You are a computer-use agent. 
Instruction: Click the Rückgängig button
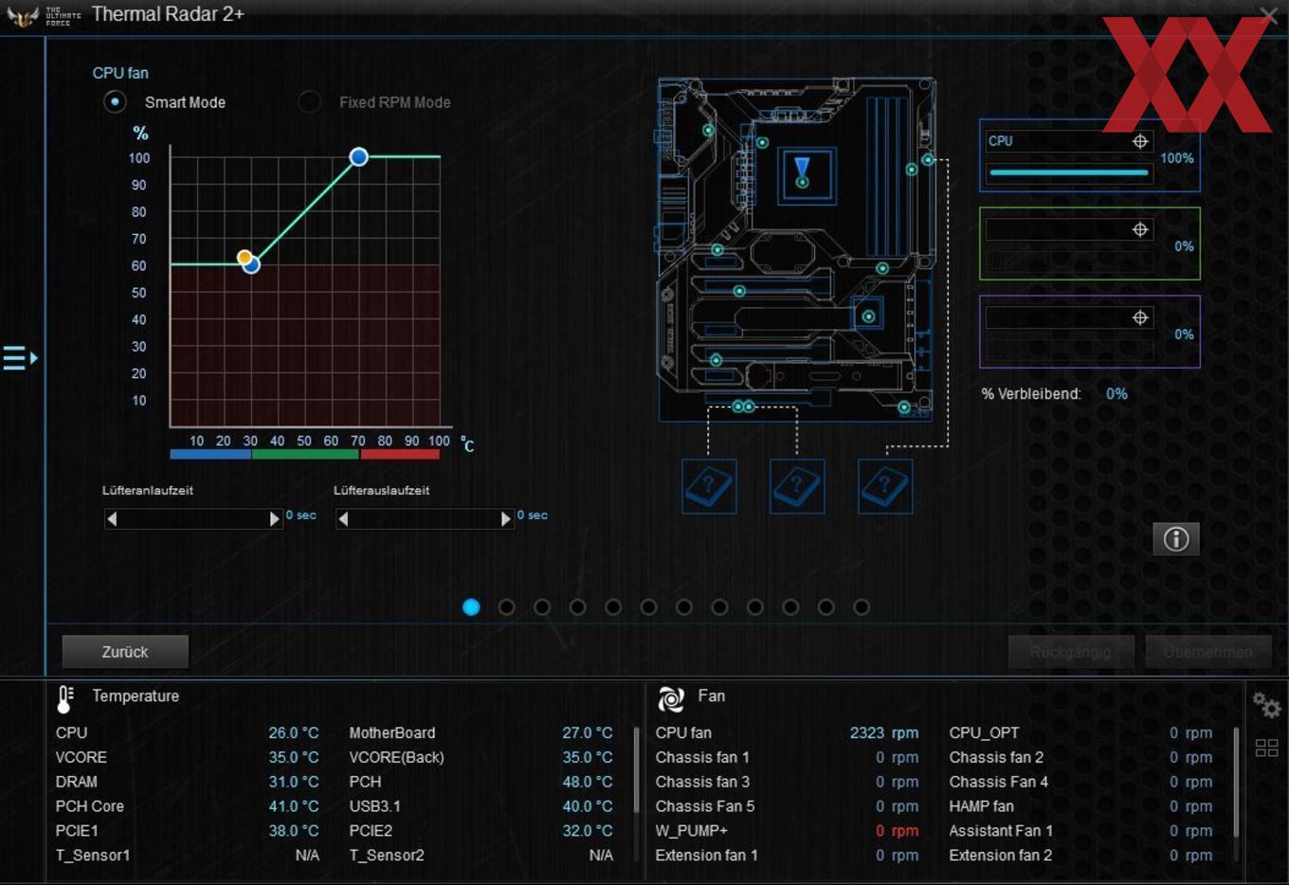pyautogui.click(x=1070, y=652)
